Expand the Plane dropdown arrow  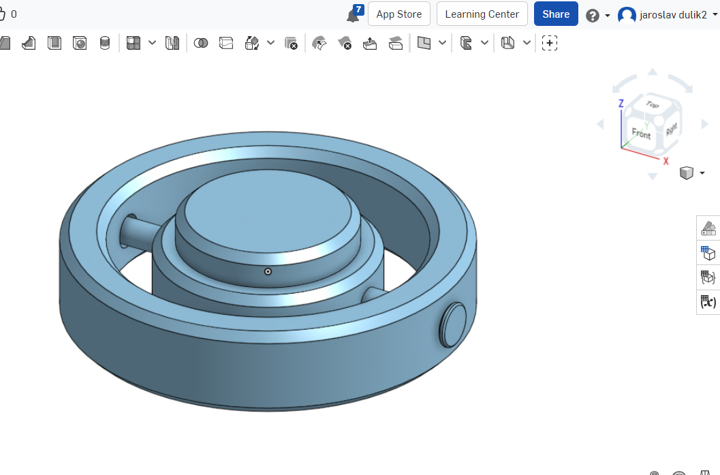click(442, 43)
